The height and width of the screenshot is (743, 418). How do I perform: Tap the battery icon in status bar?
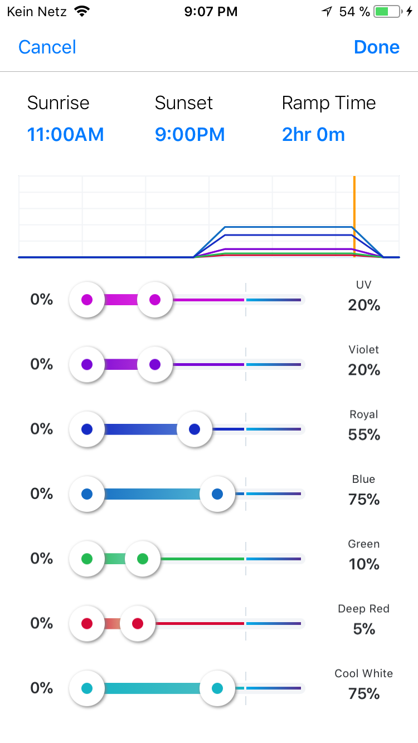tap(387, 12)
